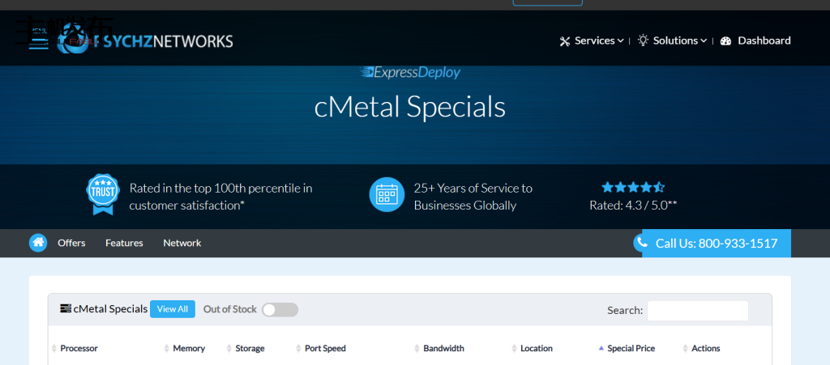Open the hamburger menu icon
Viewport: 830px width, 365px height.
click(x=38, y=41)
